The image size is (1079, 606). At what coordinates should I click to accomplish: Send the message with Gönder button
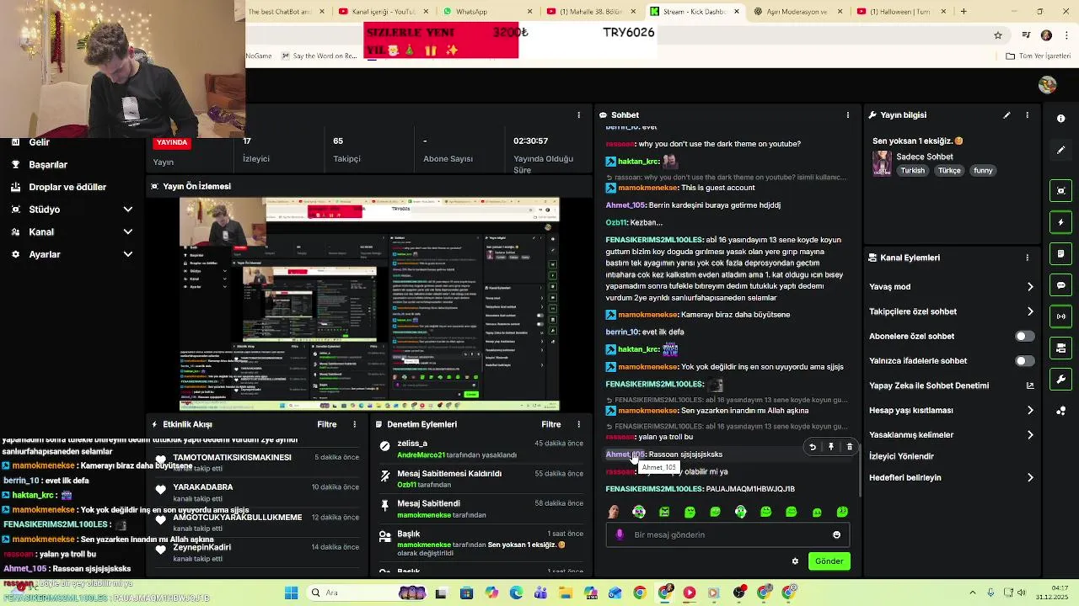[829, 561]
